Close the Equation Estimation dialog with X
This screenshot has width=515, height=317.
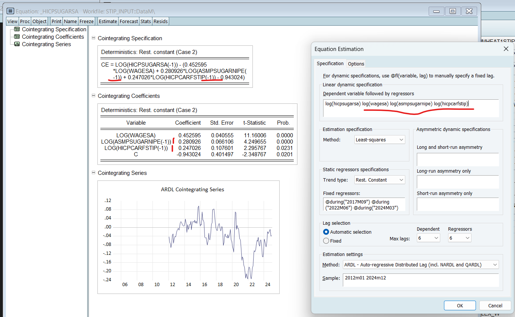506,49
